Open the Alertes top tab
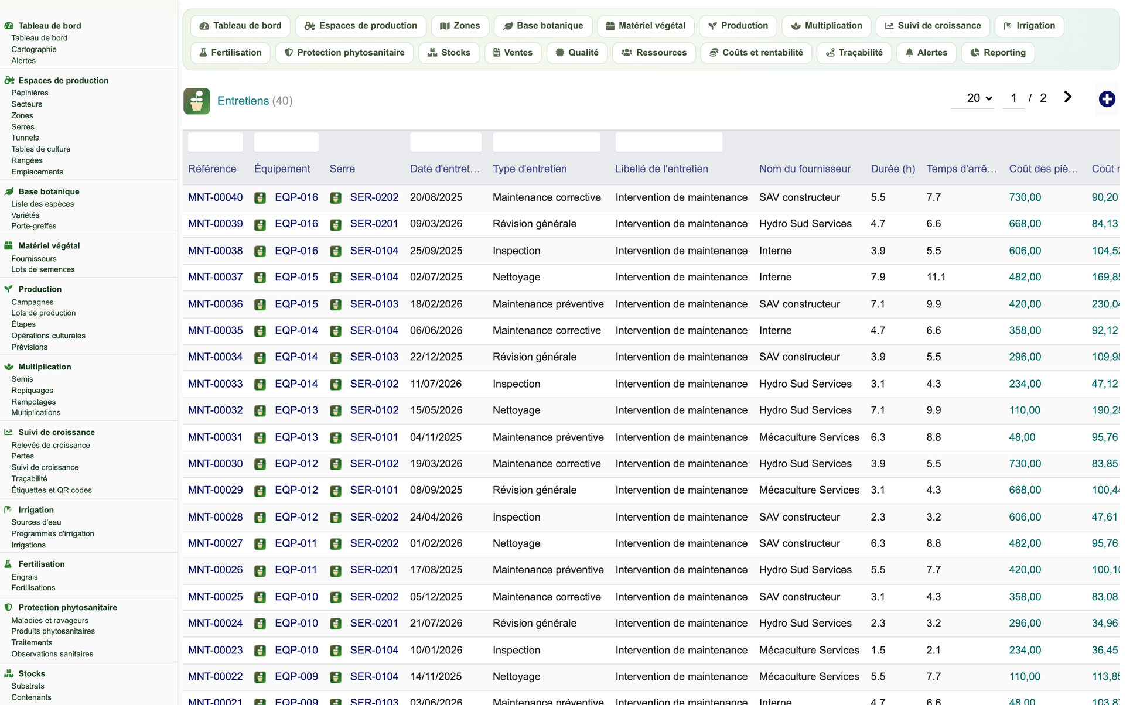 (x=926, y=53)
